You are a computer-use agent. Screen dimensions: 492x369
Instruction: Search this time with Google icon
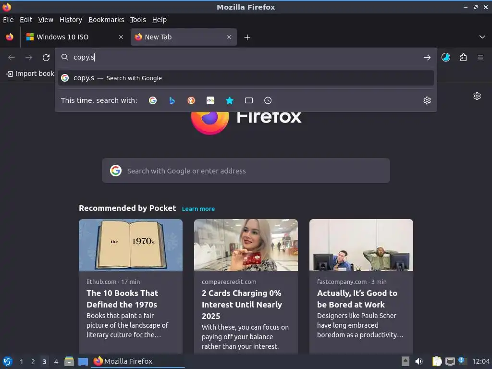tap(153, 100)
